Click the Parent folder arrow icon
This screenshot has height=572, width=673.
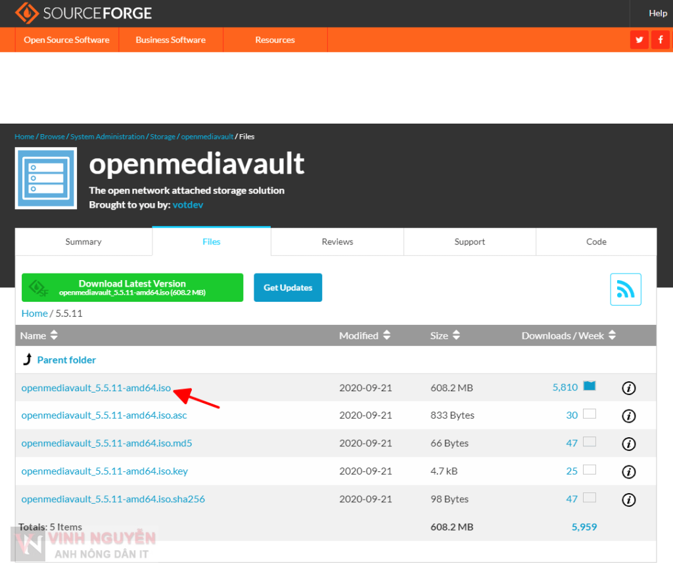28,360
